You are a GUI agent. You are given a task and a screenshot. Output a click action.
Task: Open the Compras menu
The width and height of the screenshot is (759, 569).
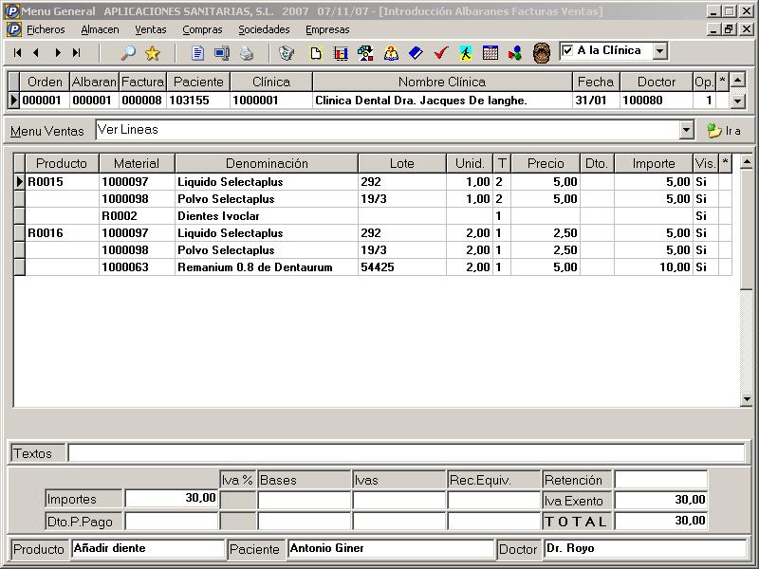click(202, 29)
